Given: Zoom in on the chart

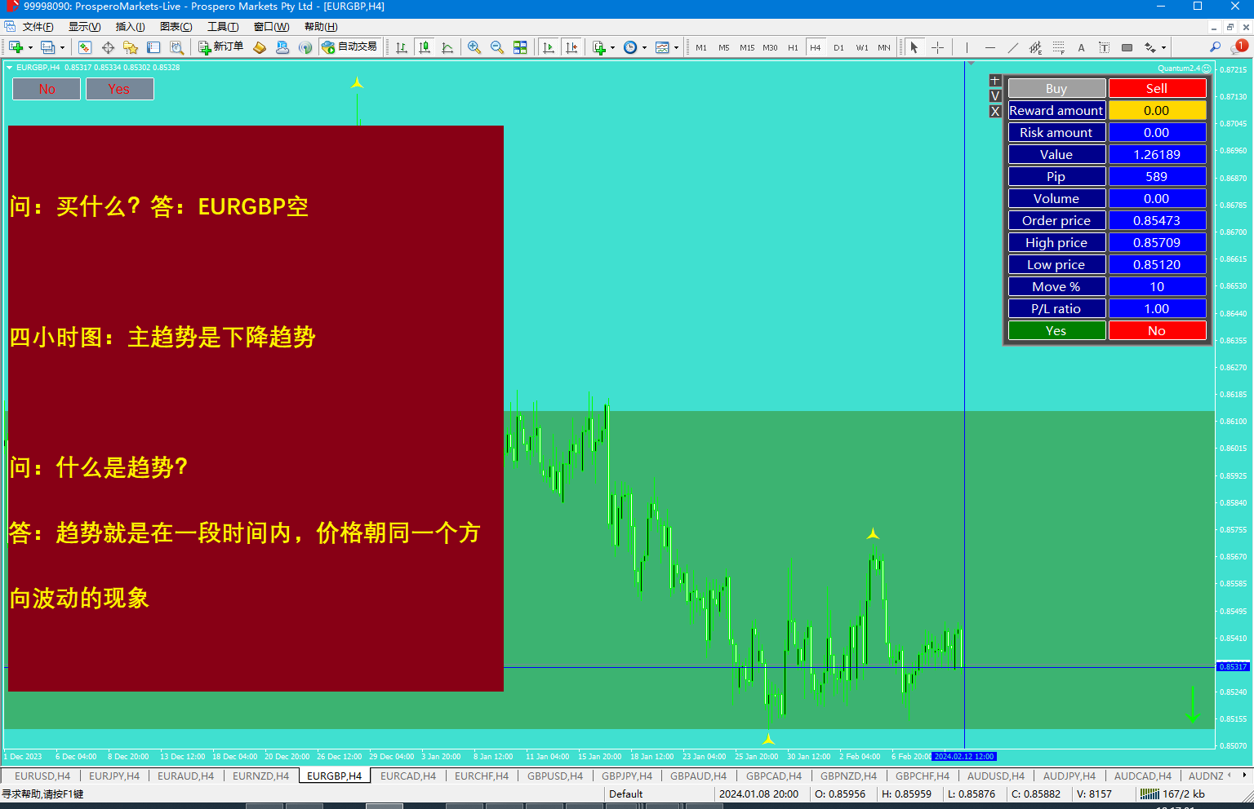Looking at the screenshot, I should click(x=474, y=47).
